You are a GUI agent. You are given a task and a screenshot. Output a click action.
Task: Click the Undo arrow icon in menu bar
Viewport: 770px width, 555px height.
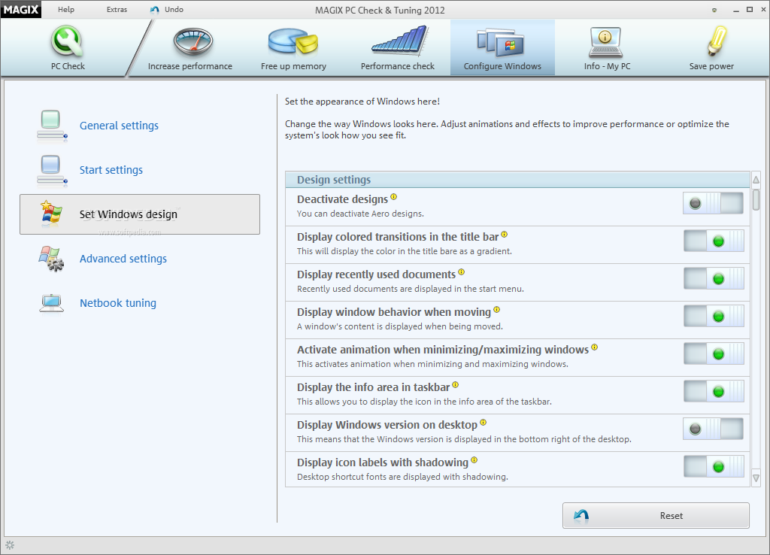[x=155, y=10]
